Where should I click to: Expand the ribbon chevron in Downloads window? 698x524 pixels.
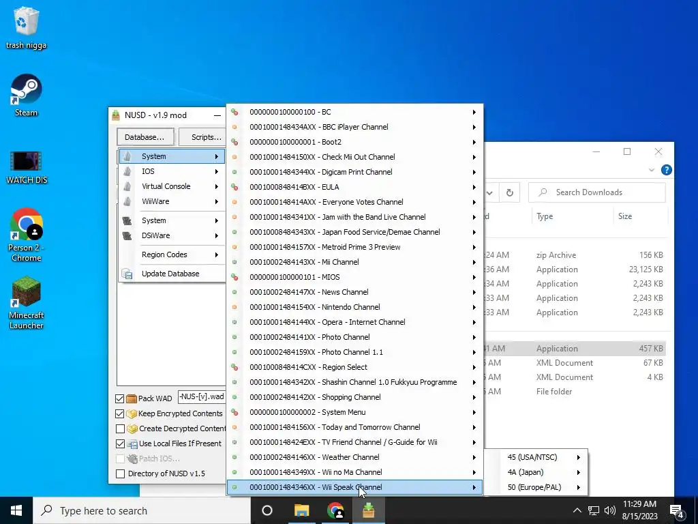tap(652, 170)
